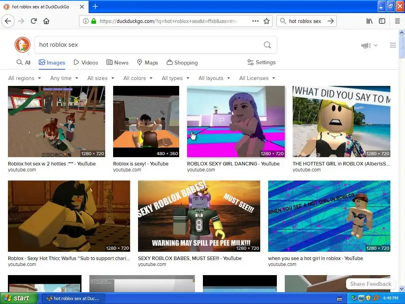
Task: Click the shield icon in system tray
Action: tap(369, 298)
